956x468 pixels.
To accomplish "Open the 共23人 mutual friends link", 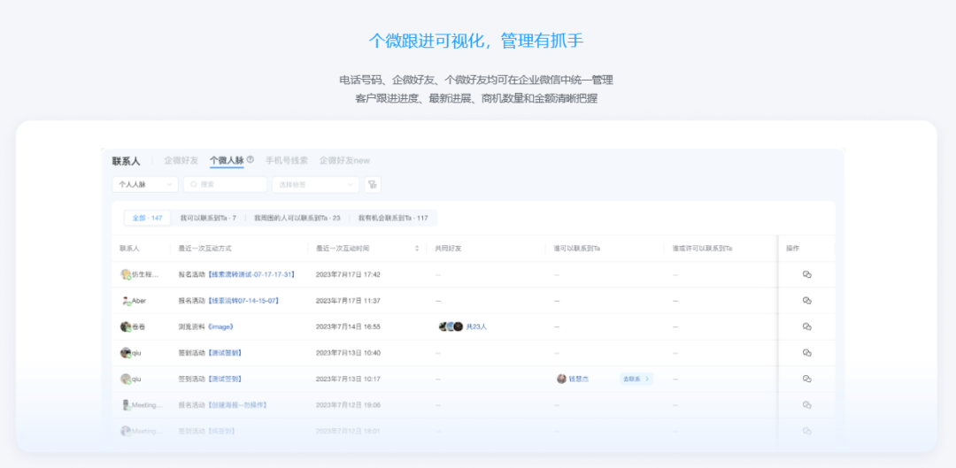I will click(476, 326).
